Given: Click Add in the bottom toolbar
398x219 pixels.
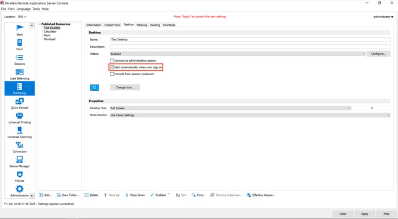Looking at the screenshot, I should 45,195.
